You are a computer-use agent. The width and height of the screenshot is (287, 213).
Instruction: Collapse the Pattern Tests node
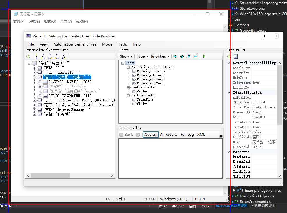128,96
